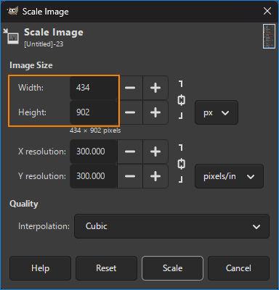Toggle the width/height aspect ratio chain link

point(181,100)
